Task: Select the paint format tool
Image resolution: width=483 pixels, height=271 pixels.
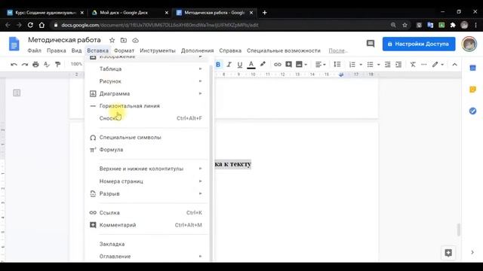Action: 57,65
